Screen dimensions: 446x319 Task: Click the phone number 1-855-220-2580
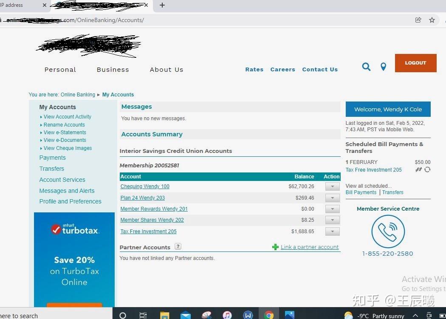(387, 254)
